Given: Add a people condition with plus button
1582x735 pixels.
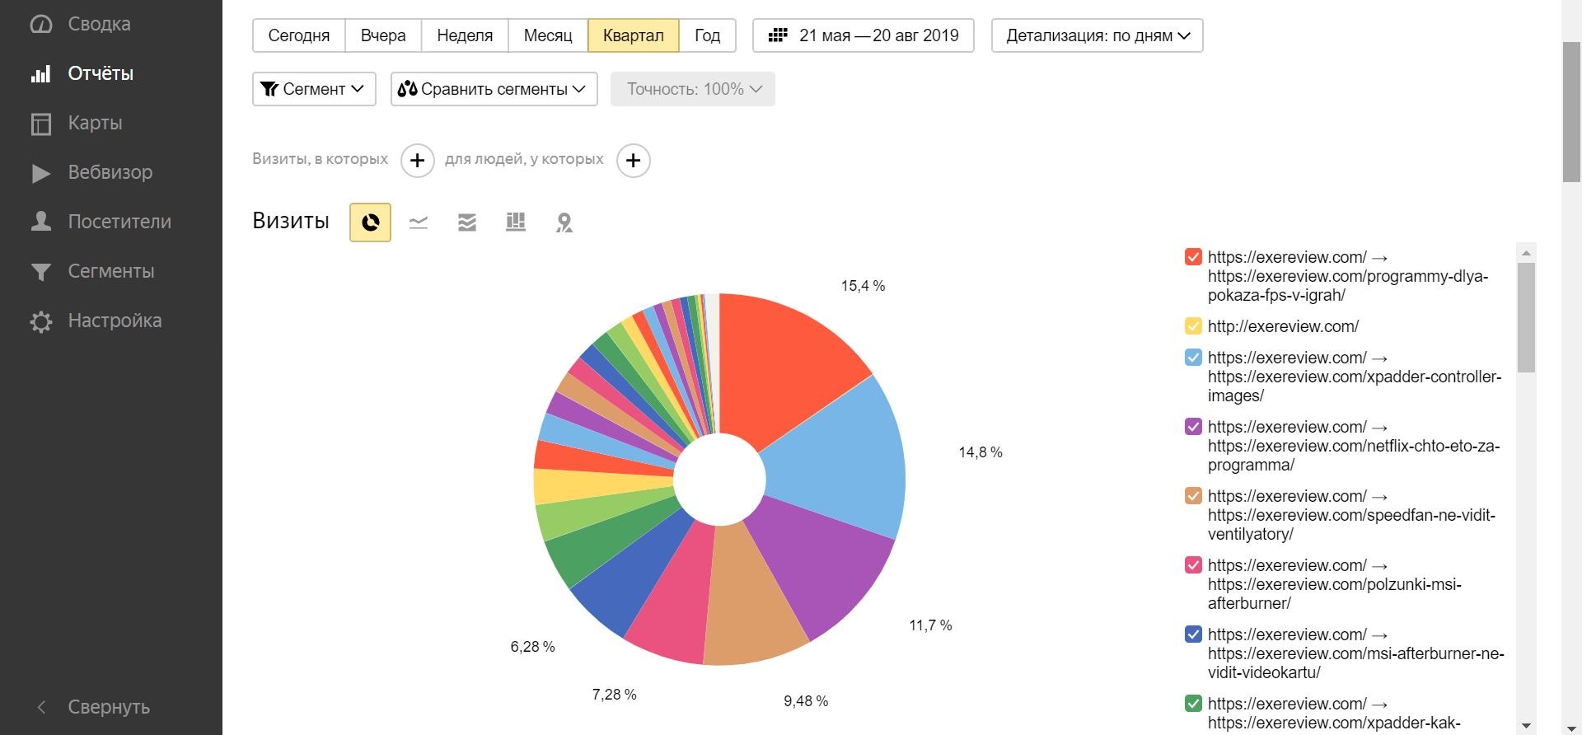Looking at the screenshot, I should [x=634, y=160].
